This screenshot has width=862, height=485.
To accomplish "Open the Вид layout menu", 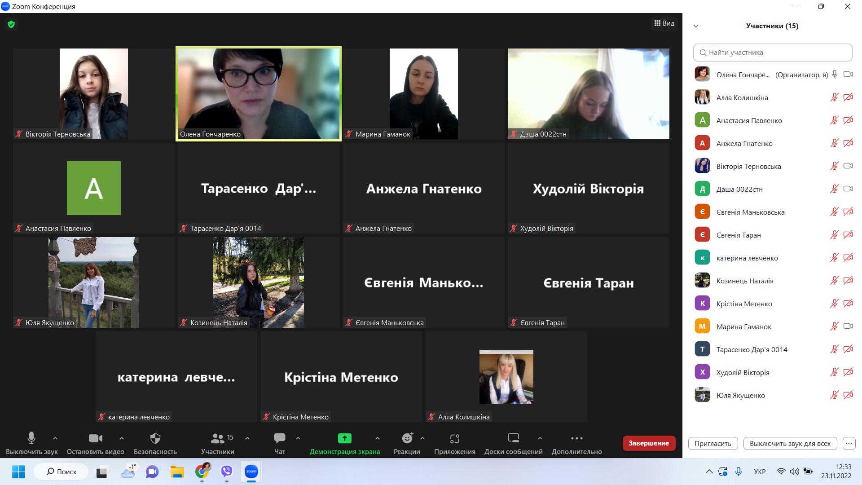I will coord(664,23).
